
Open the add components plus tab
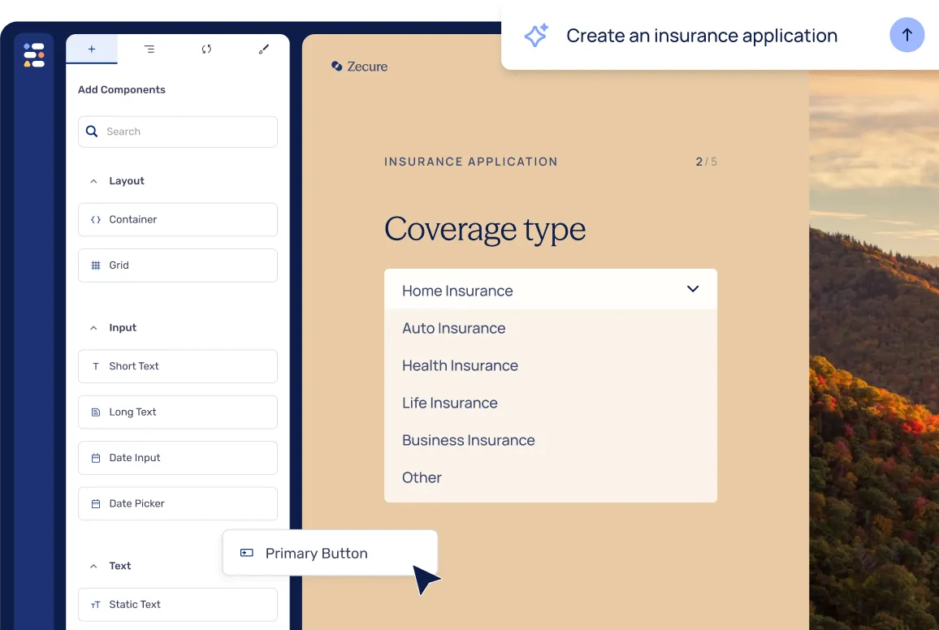[x=92, y=49]
